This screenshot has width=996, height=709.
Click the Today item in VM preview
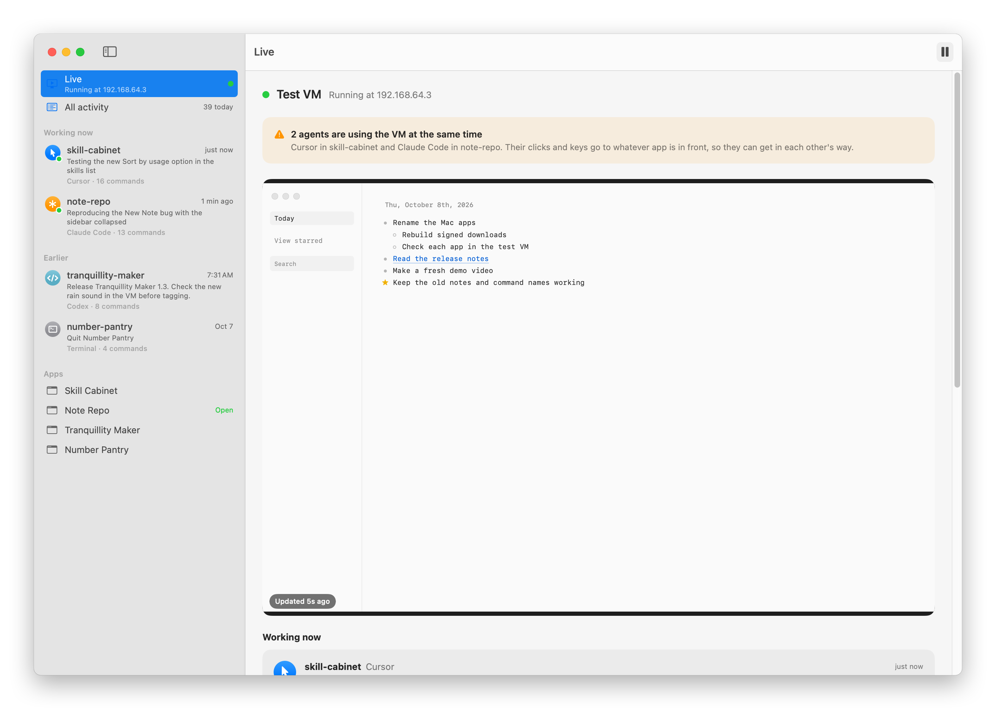(x=312, y=219)
